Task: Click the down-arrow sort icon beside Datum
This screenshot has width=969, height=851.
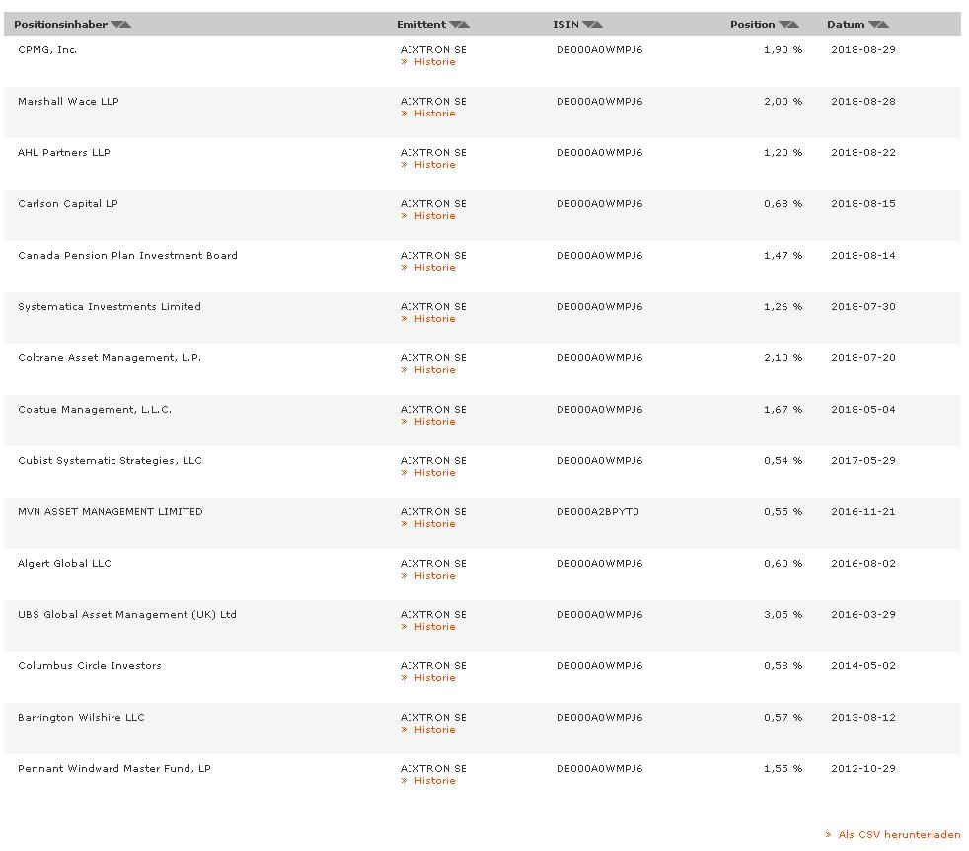Action: pos(873,25)
